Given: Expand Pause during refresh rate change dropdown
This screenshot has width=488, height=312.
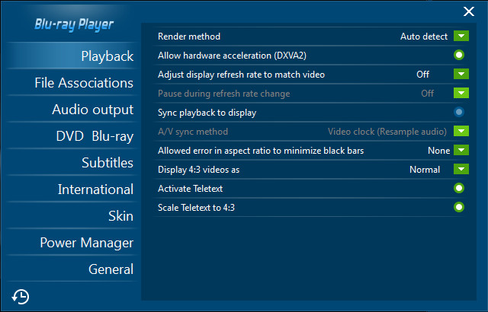Looking at the screenshot, I should (461, 93).
